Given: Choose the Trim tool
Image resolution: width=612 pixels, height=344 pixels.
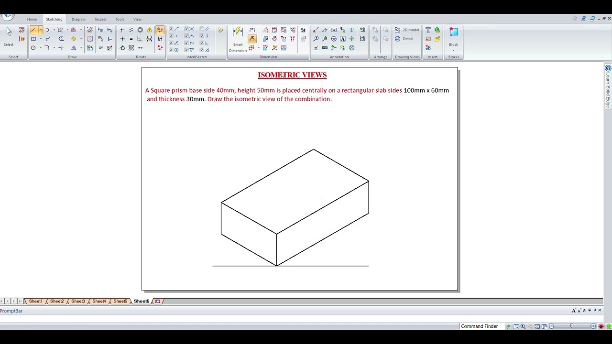Looking at the screenshot, I should tap(60, 30).
